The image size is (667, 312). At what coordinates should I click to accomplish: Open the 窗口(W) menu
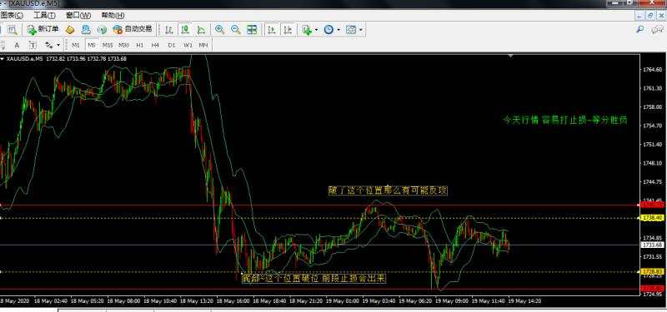pos(78,15)
